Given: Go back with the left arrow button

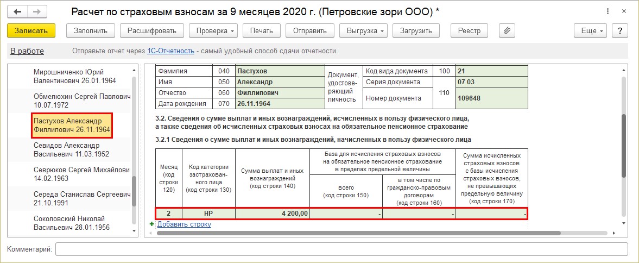Looking at the screenshot, I should (17, 11).
